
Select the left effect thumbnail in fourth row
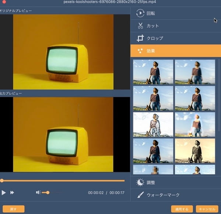pyautogui.click(x=153, y=151)
